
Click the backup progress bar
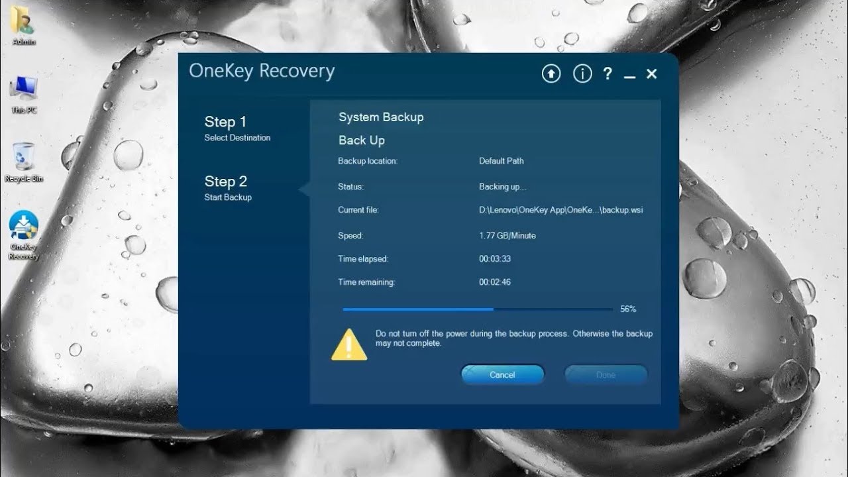click(477, 309)
